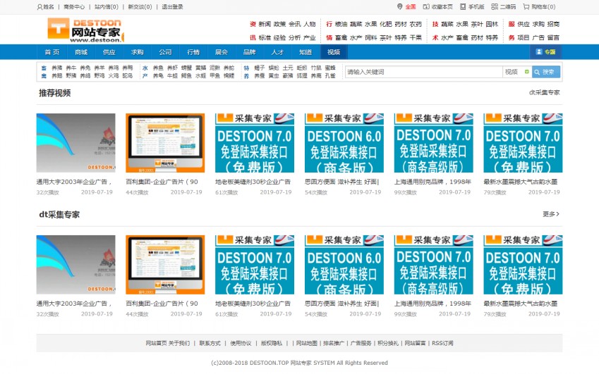The height and width of the screenshot is (374, 599).
Task: Open the 知道 nav tab
Action: [305, 52]
